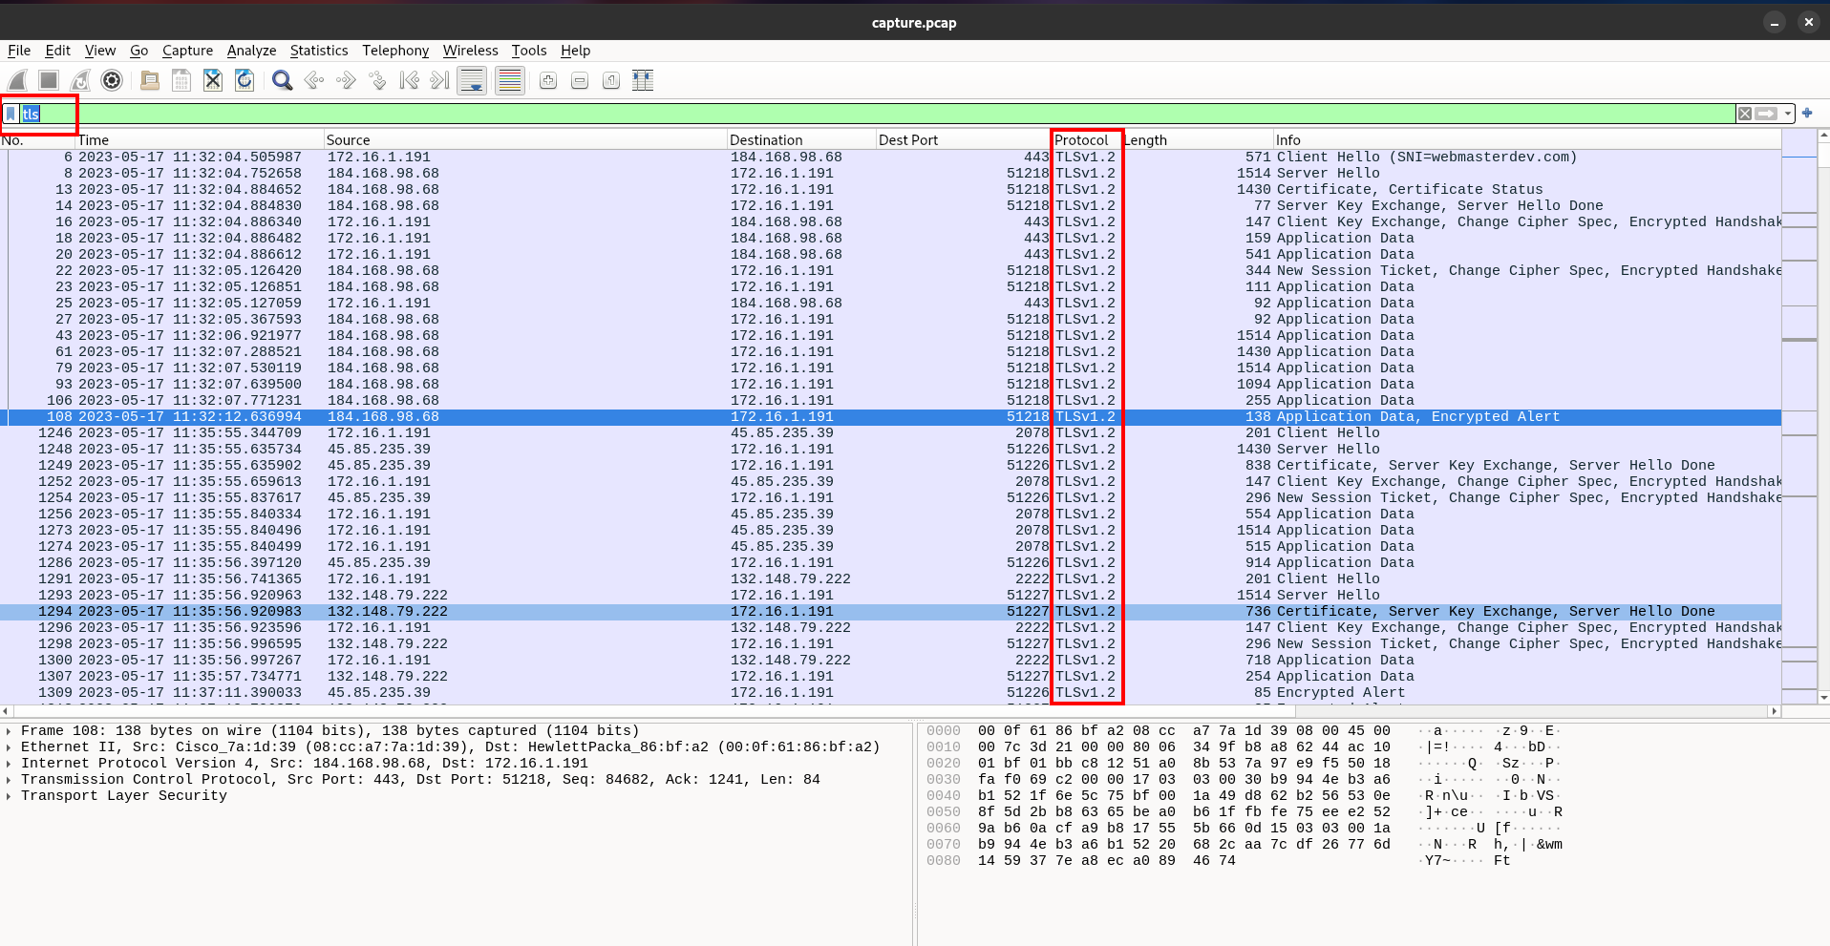Viewport: 1830px width, 946px height.
Task: Open the recent display filters dropdown
Action: pos(1788,114)
